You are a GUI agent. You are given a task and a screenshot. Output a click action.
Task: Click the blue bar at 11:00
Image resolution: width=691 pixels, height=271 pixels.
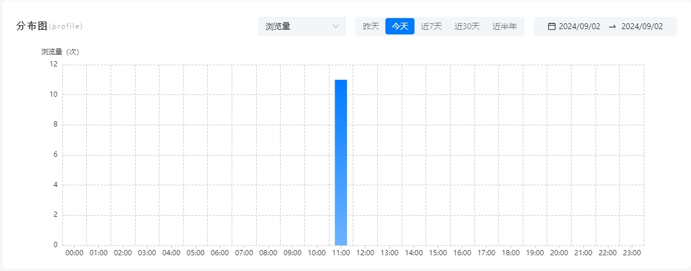[x=341, y=162]
